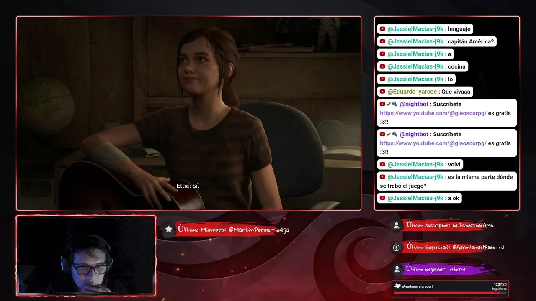
Task: Click the YouTube icon on the "es la misma parte" message
Action: pos(382,177)
